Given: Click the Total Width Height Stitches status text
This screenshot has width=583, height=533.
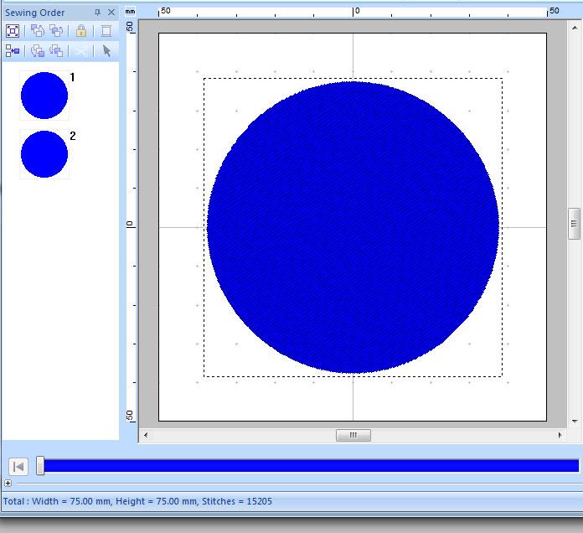Looking at the screenshot, I should [x=137, y=501].
